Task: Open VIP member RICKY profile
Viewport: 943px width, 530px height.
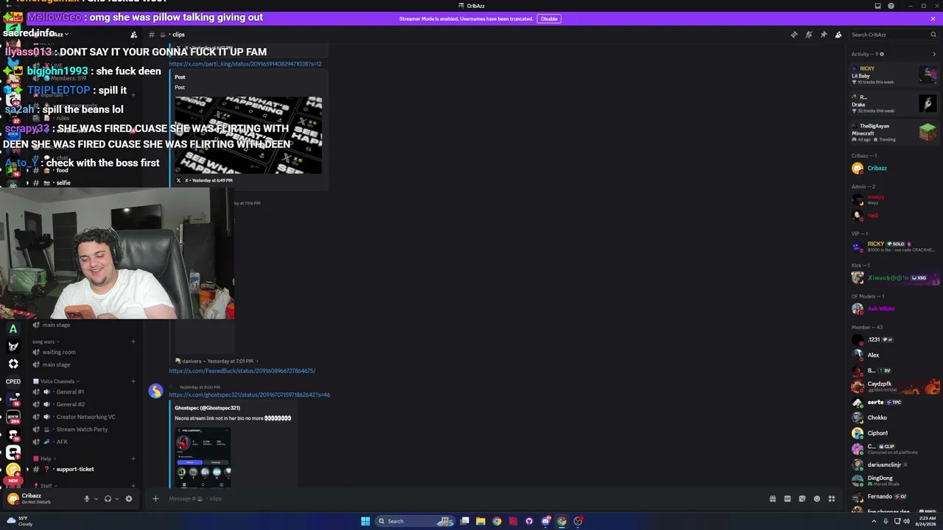Action: click(894, 247)
